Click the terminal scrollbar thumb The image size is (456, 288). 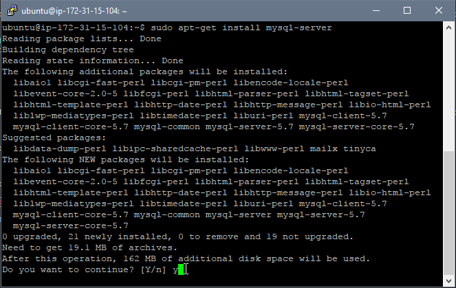pos(448,213)
